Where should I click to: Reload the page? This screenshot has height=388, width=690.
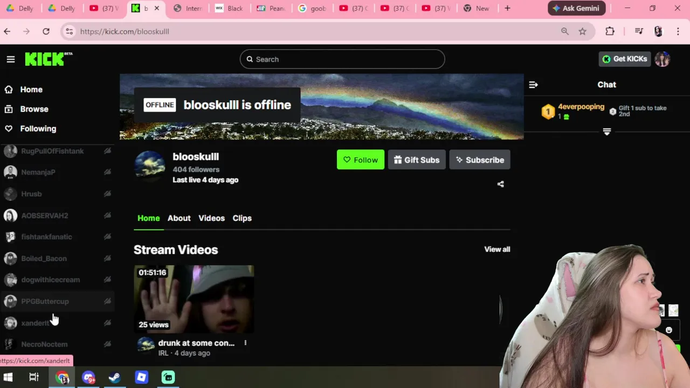coord(46,31)
